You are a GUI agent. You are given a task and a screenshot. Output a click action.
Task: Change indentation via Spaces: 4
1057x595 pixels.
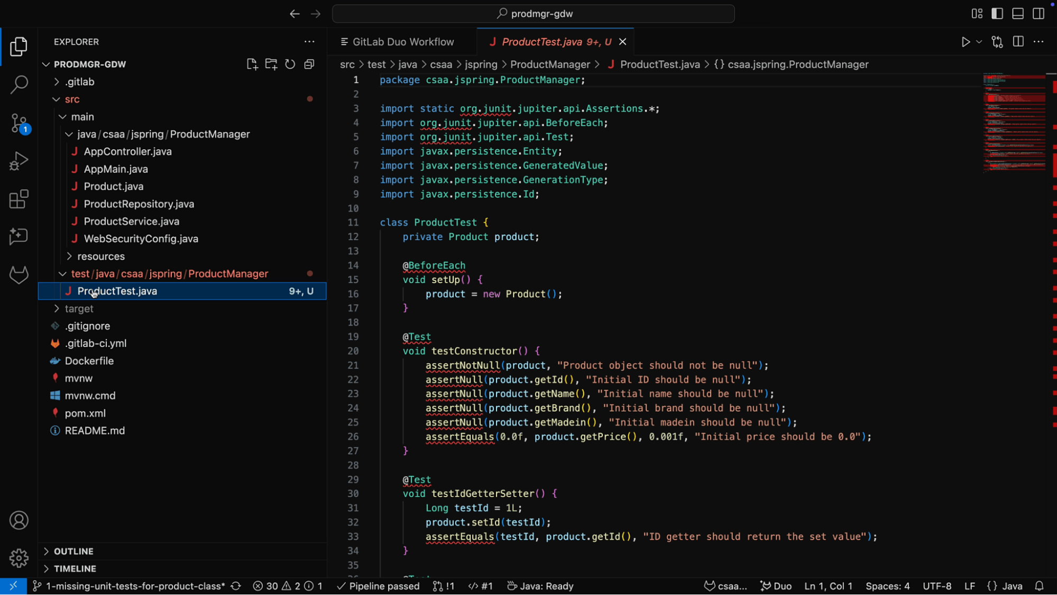point(887,586)
